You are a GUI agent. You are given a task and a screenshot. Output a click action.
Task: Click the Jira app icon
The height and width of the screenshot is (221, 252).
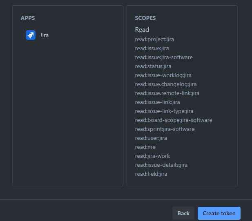click(x=31, y=35)
